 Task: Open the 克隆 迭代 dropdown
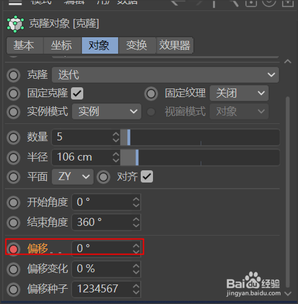coord(165,75)
